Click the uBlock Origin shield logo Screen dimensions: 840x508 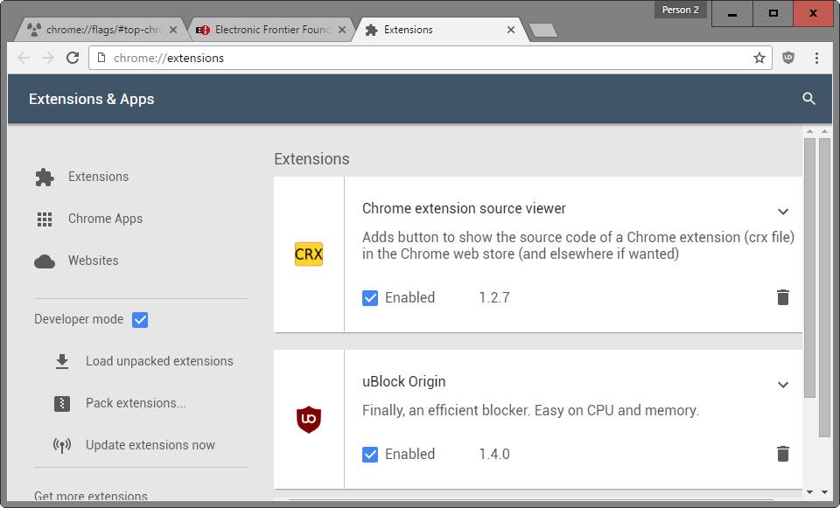pos(309,419)
